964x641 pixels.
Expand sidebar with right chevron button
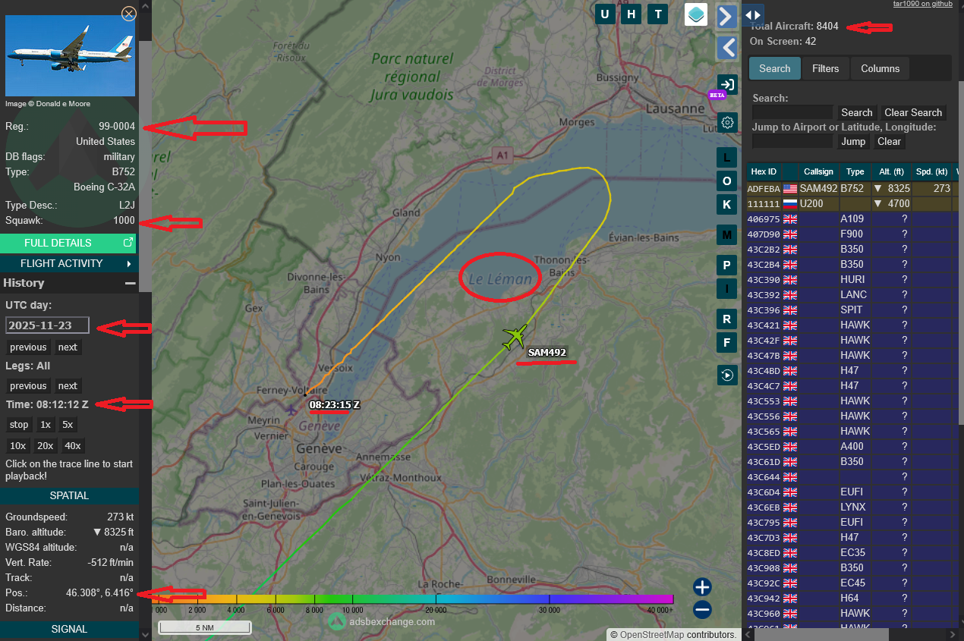pyautogui.click(x=727, y=16)
